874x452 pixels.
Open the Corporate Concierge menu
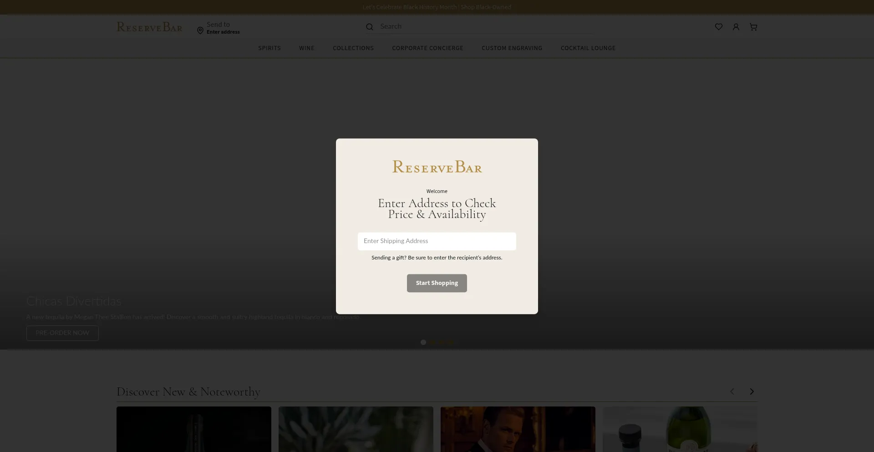click(x=427, y=48)
